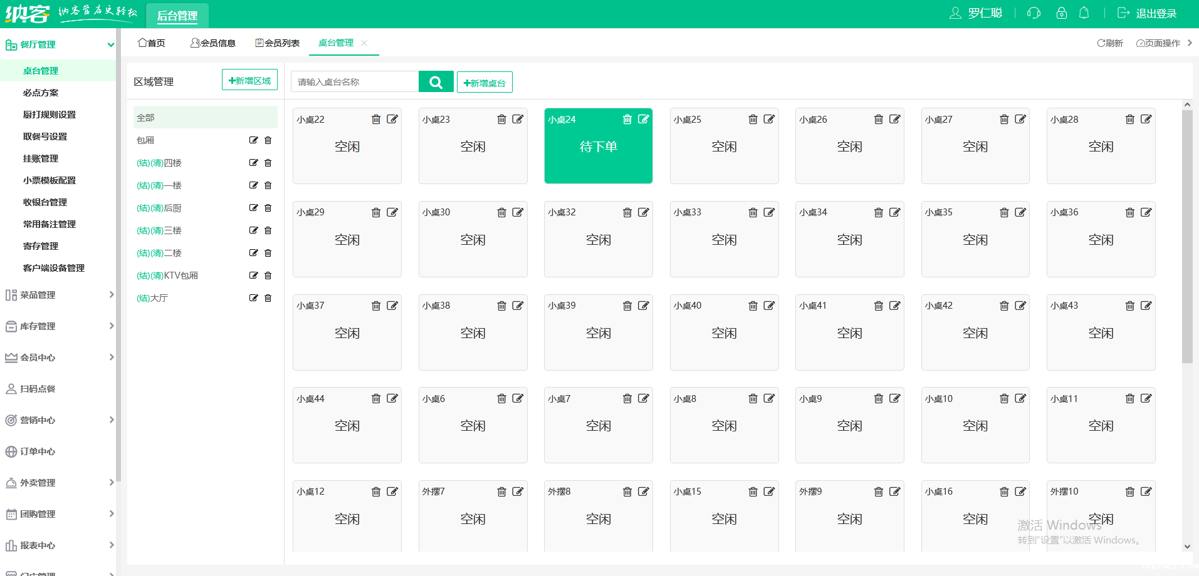Select the 小桌24 待下单 table card
The width and height of the screenshot is (1199, 576).
click(599, 146)
